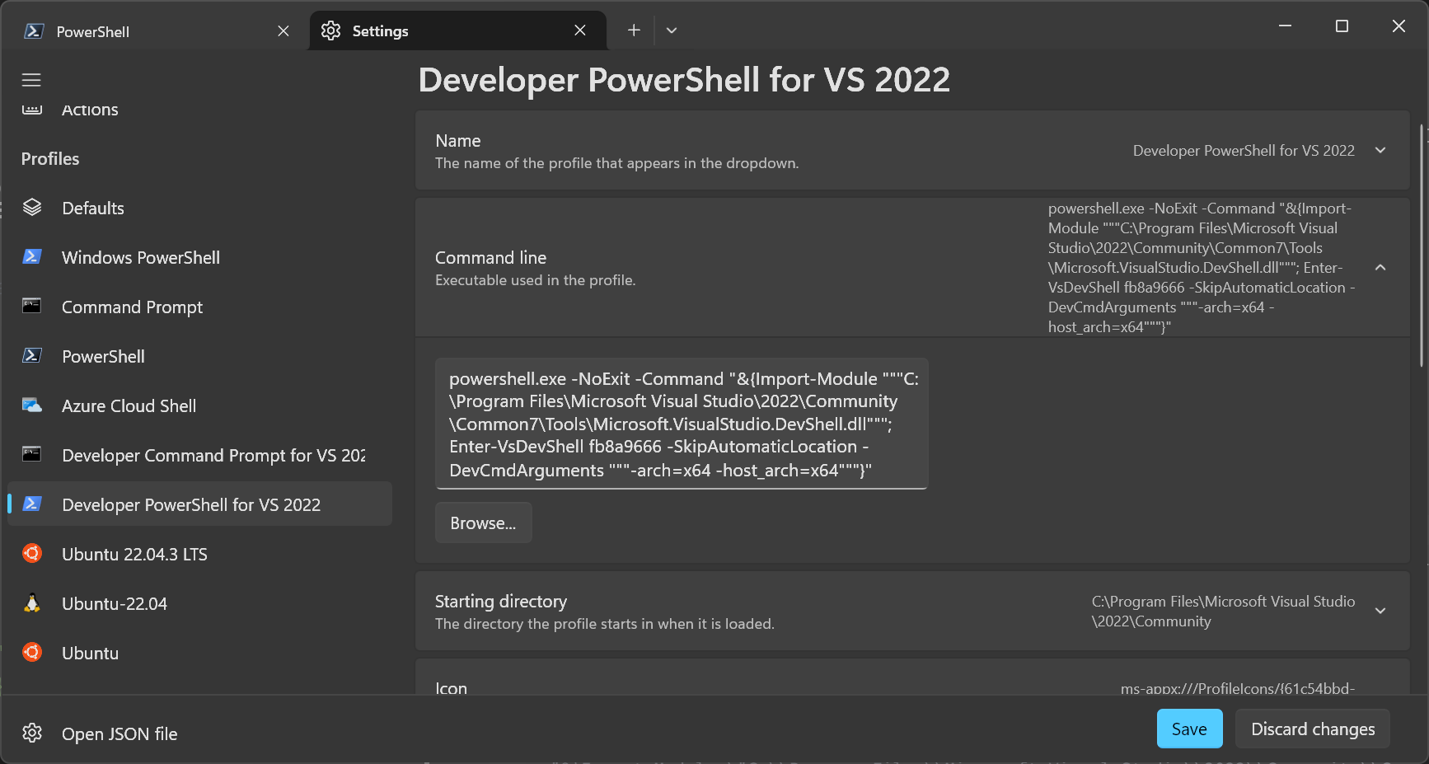Save the profile changes

(x=1189, y=728)
